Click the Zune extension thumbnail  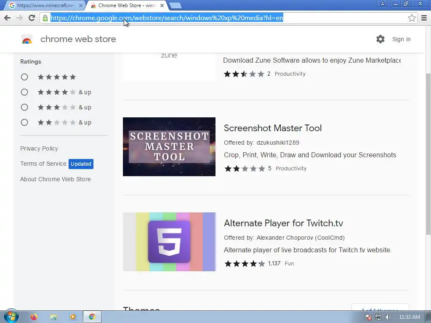click(x=169, y=67)
